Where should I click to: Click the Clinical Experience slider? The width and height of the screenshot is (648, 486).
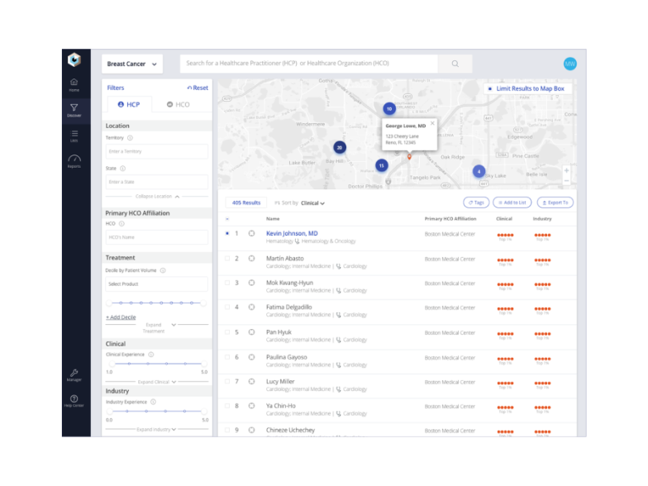(x=157, y=364)
